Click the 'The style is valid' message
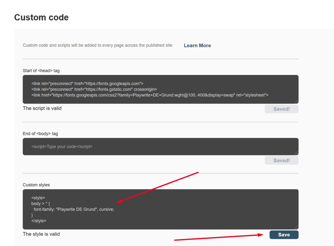This screenshot has height=246, width=334. [x=41, y=234]
